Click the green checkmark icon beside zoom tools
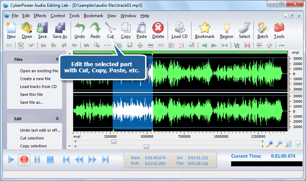Image resolution: width=306 pixels, height=181 pixels. pyautogui.click(x=298, y=144)
